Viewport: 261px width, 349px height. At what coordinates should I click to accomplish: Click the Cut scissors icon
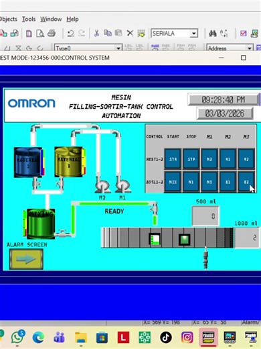point(96,34)
